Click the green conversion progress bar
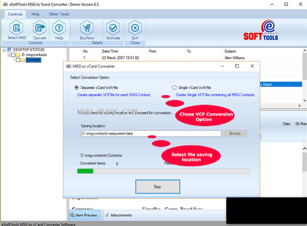 (163, 171)
